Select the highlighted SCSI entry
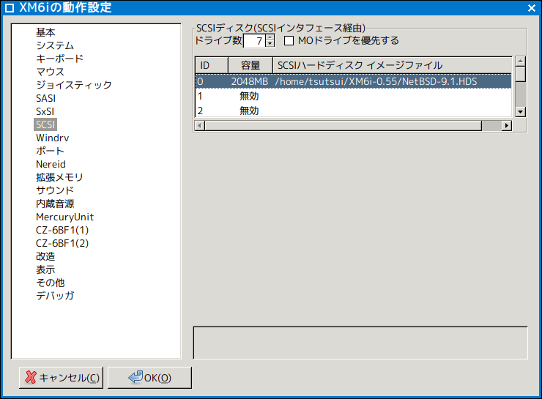Viewport: 542px width, 399px height. [45, 124]
